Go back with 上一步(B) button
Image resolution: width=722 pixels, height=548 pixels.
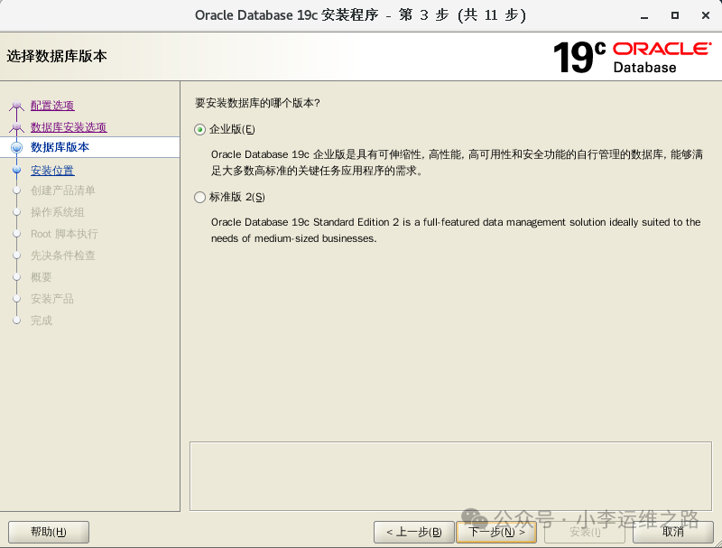tap(414, 532)
